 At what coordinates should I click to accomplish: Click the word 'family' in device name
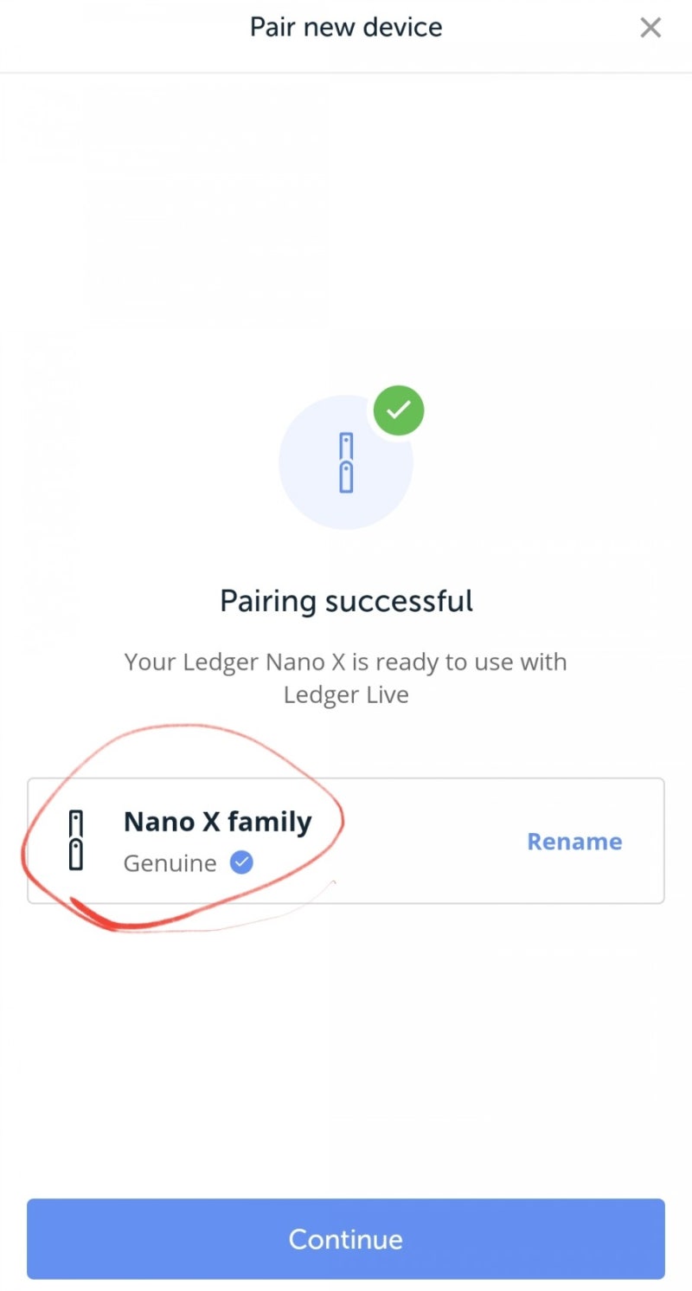[x=269, y=821]
